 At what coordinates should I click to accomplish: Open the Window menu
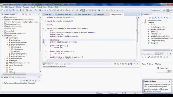[x=51, y=7]
